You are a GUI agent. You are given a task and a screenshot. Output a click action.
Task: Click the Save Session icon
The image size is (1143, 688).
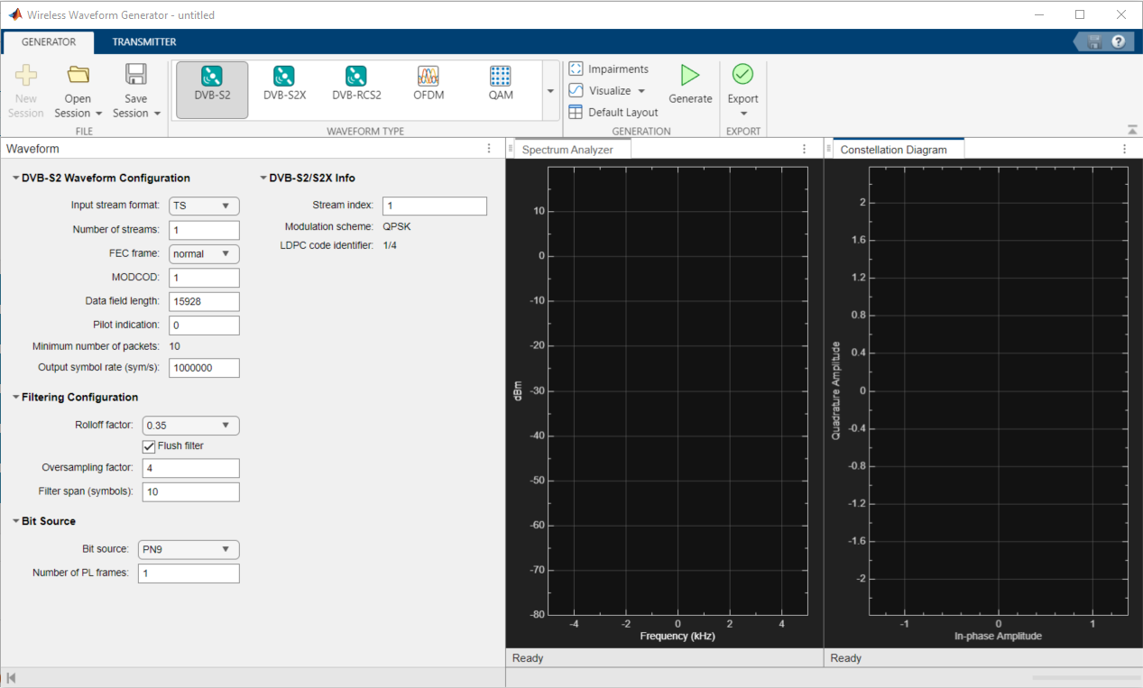pyautogui.click(x=135, y=74)
